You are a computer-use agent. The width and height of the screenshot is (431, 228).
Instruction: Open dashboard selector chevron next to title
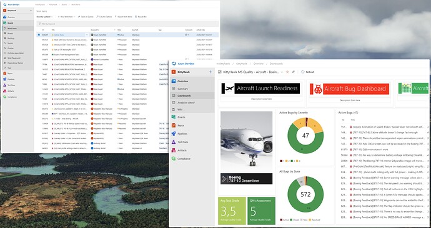coord(282,72)
